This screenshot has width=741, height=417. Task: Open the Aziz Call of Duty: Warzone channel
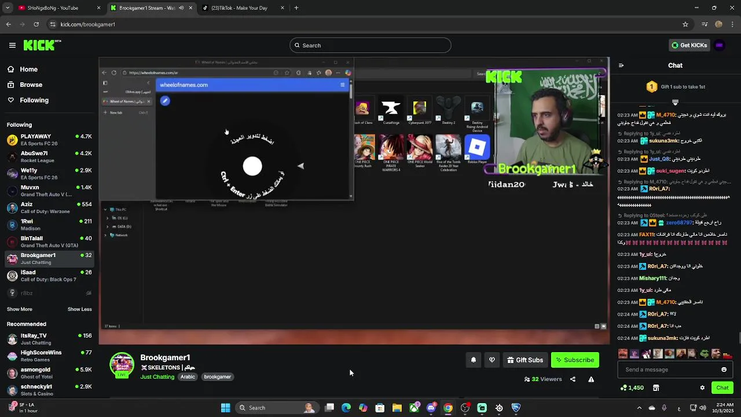pos(49,207)
